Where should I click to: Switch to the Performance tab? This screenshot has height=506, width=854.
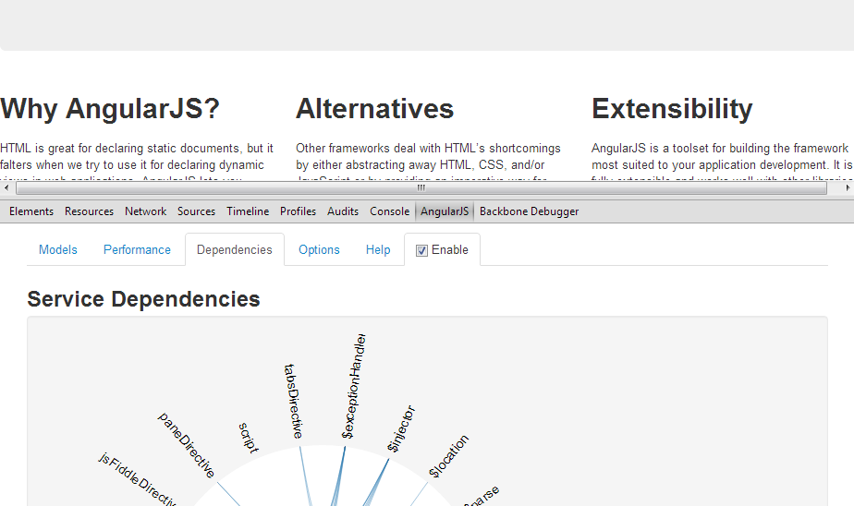(x=137, y=249)
